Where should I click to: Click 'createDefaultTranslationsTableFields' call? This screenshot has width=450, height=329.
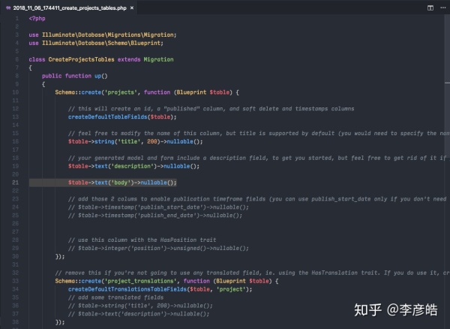pos(127,289)
